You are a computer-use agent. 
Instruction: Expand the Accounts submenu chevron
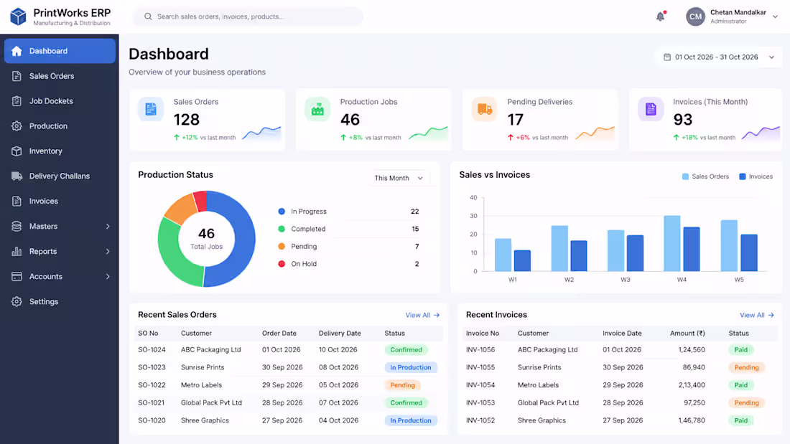coord(108,276)
